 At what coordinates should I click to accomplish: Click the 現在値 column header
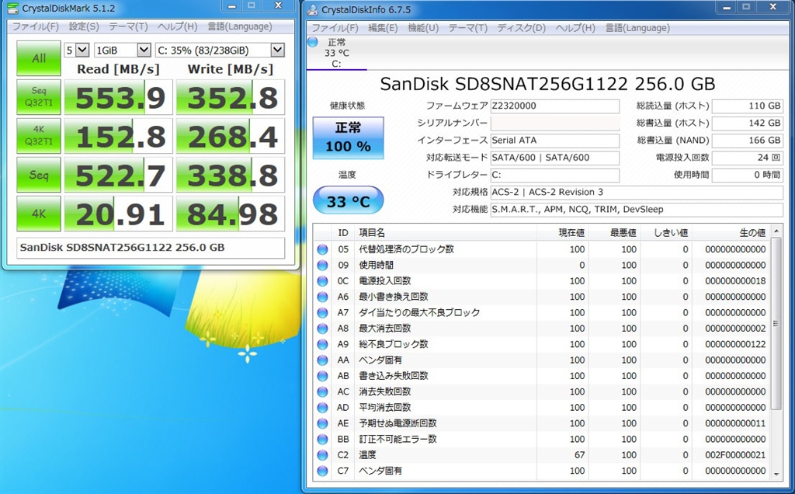click(x=562, y=232)
